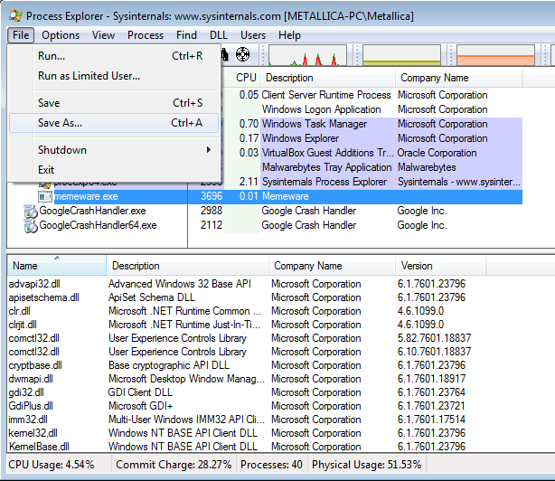The width and height of the screenshot is (555, 481).
Task: Select kernel32.dll in the DLL list
Action: coord(33,433)
